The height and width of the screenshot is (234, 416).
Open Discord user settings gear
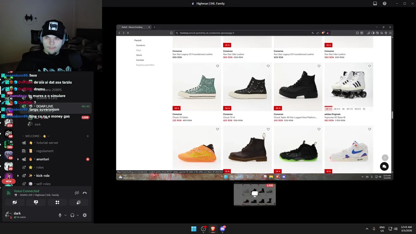(85, 215)
